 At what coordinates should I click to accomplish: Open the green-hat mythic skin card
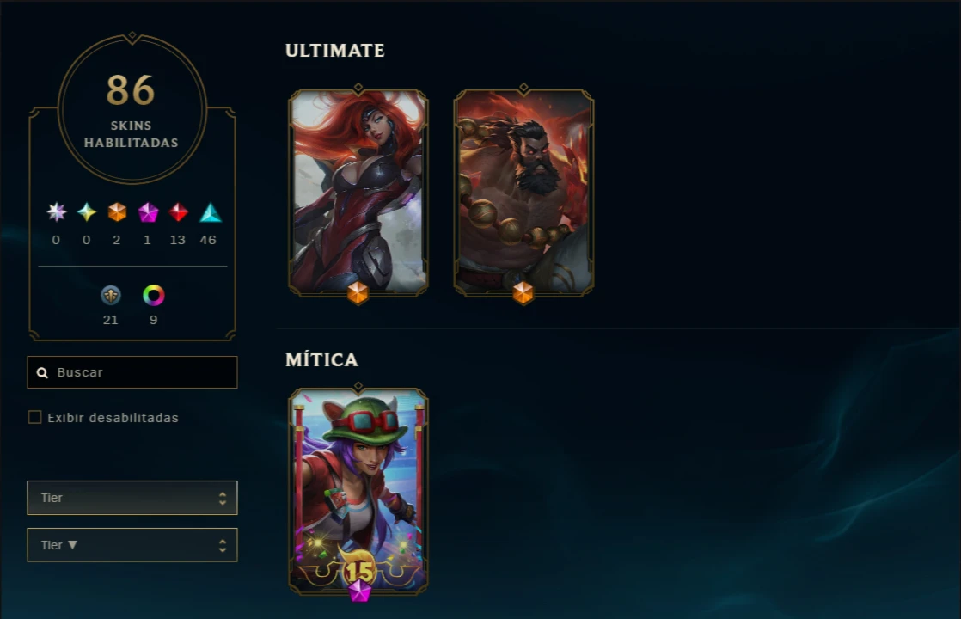pos(358,491)
